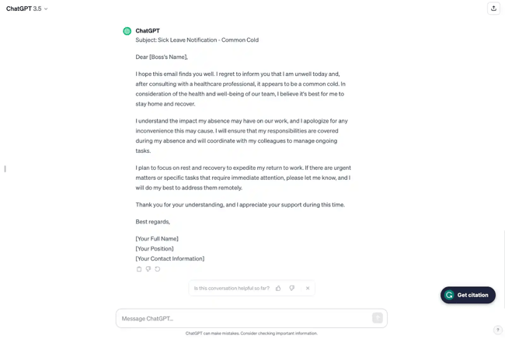Click the [Your Contact Information] placeholder
Image resolution: width=505 pixels, height=339 pixels.
169,259
